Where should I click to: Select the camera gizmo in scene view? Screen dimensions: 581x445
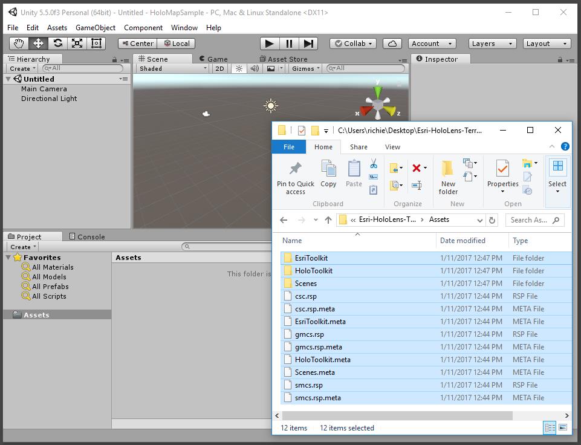click(206, 114)
